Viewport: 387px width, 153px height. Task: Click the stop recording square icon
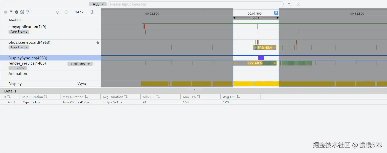[x=6, y=12]
